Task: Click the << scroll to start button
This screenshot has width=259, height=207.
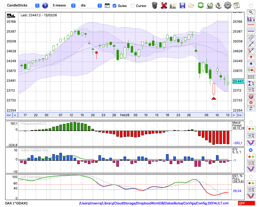Action: [9, 115]
